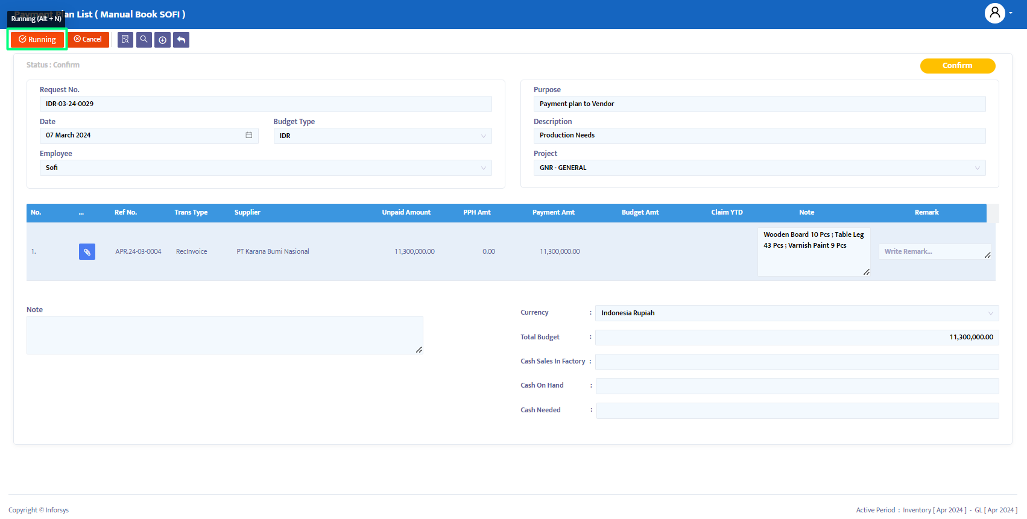The image size is (1027, 519).
Task: Click the Purpose input field
Action: coord(760,104)
